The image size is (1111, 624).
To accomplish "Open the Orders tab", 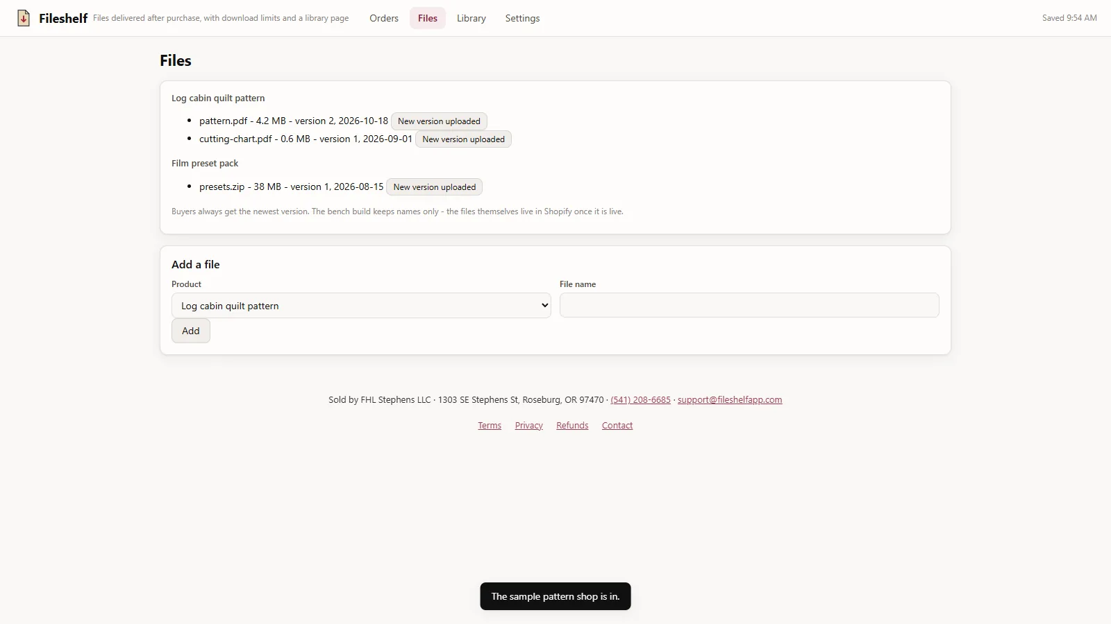I will pos(384,18).
